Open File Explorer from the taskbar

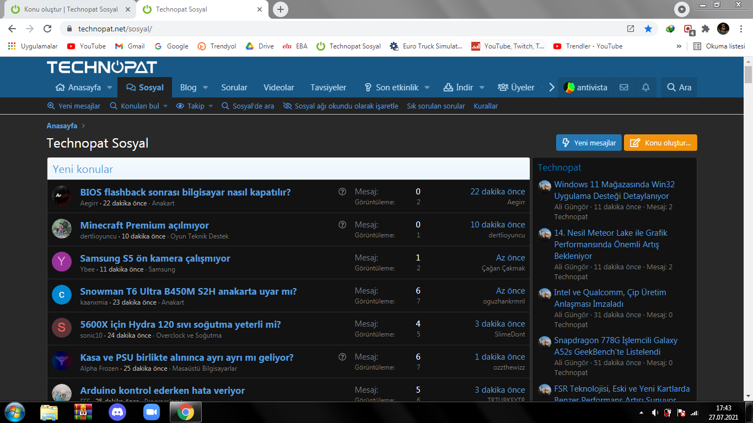[x=49, y=412]
